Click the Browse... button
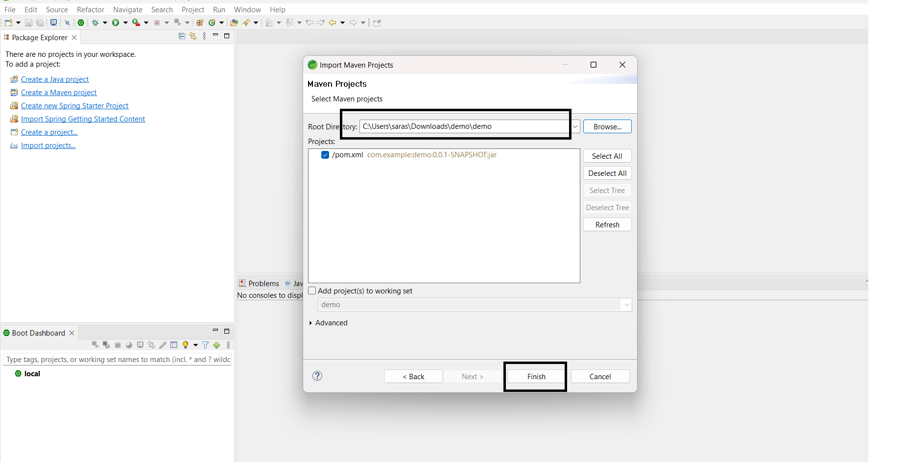This screenshot has width=905, height=462. point(607,126)
